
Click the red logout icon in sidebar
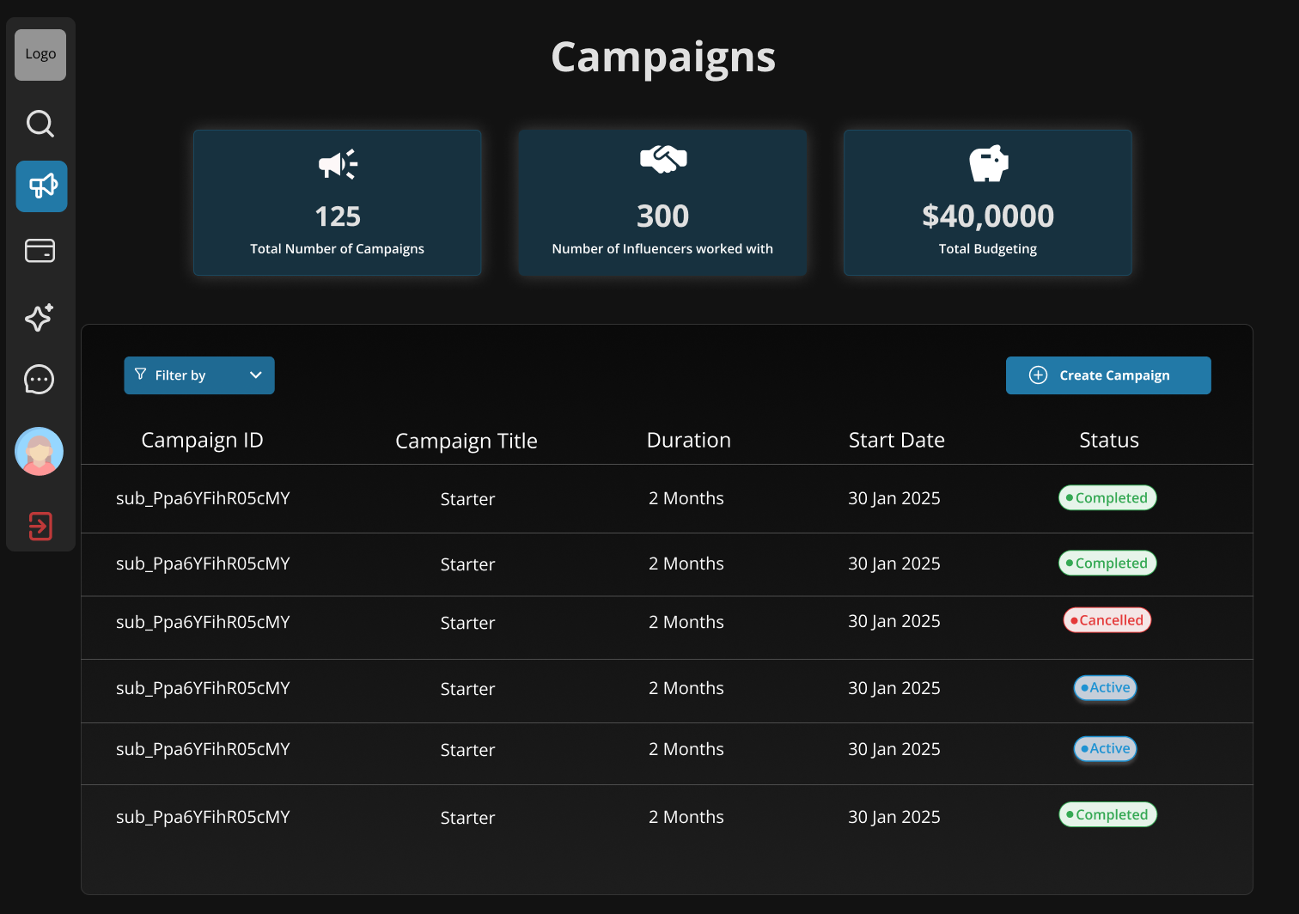pos(40,526)
